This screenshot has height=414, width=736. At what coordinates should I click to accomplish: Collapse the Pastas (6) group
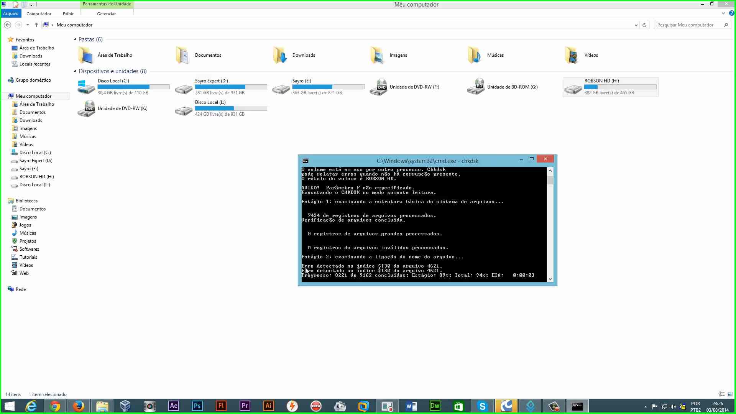[75, 39]
